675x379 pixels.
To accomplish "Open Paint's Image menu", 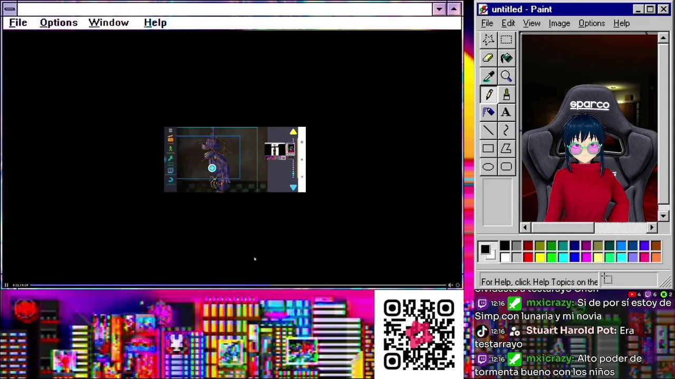I will 559,23.
